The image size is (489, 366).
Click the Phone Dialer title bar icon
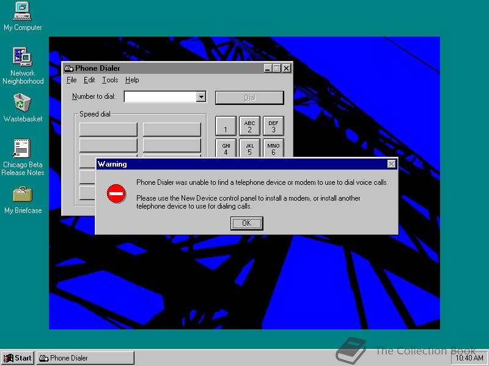coord(68,68)
